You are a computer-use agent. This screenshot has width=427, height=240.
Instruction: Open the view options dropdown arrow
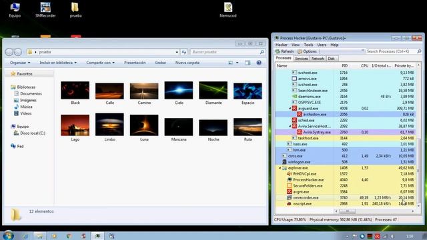(237, 63)
